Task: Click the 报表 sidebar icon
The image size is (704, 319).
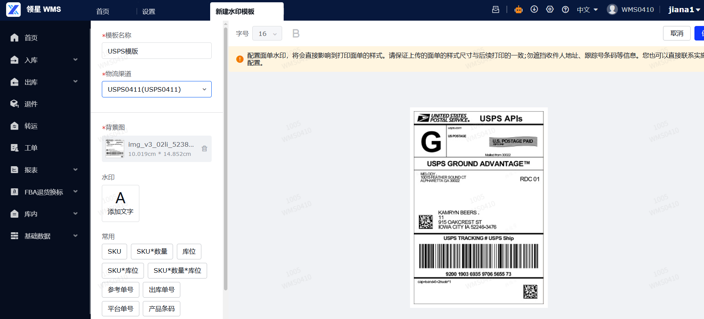Action: [x=15, y=170]
